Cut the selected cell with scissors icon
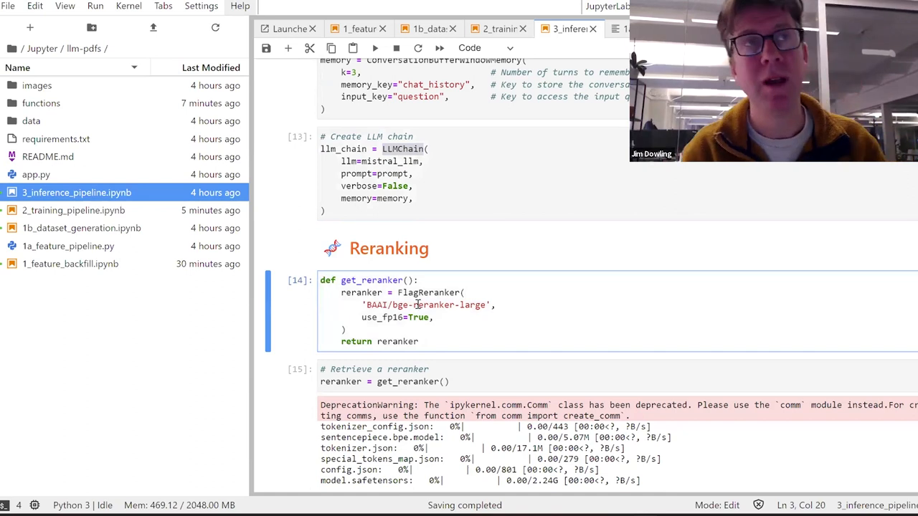Screen dimensions: 918x516 pos(310,48)
